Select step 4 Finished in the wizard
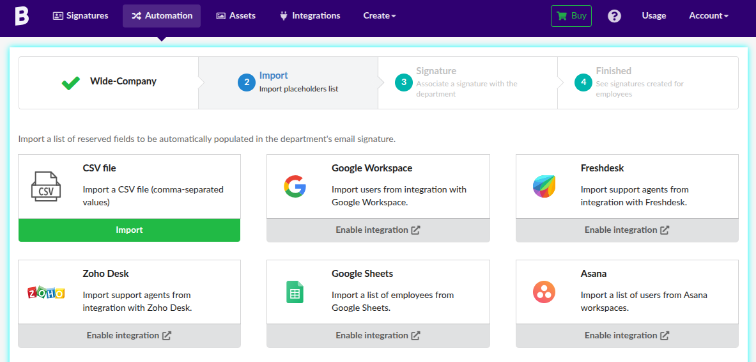 pyautogui.click(x=648, y=83)
